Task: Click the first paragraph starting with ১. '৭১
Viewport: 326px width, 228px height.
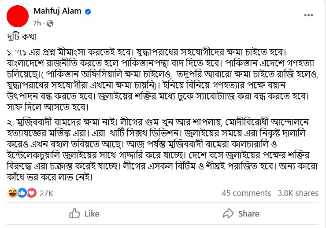Action: point(163,80)
